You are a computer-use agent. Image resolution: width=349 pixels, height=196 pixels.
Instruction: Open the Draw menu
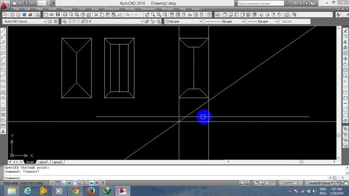(95, 9)
